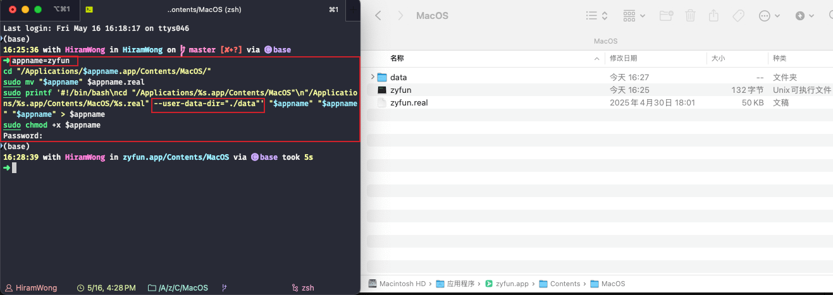Select the data folder row
This screenshot has height=295, width=833.
[x=600, y=77]
